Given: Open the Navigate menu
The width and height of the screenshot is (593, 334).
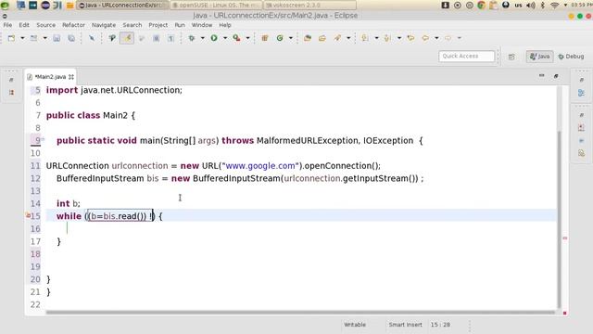Looking at the screenshot, I should pos(104,25).
